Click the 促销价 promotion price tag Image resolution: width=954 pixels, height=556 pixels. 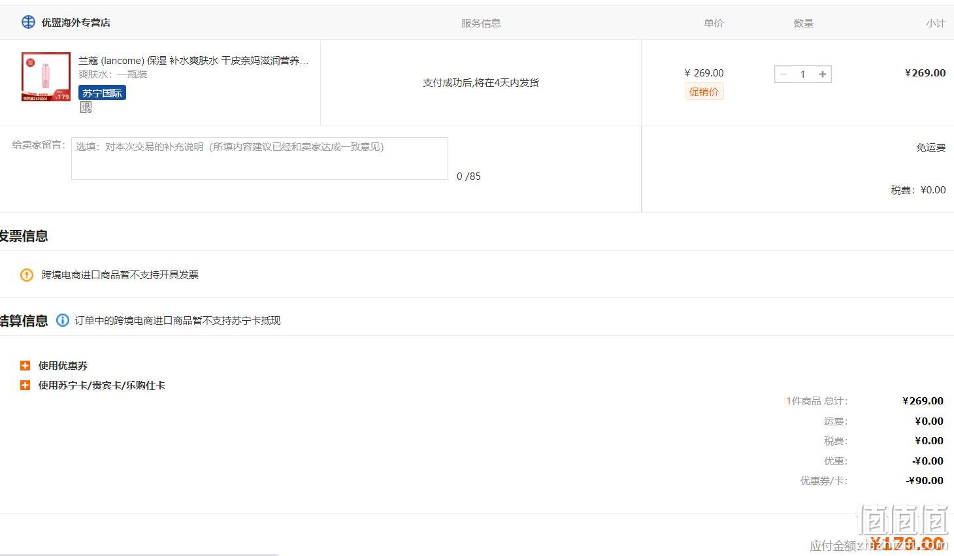(x=704, y=91)
